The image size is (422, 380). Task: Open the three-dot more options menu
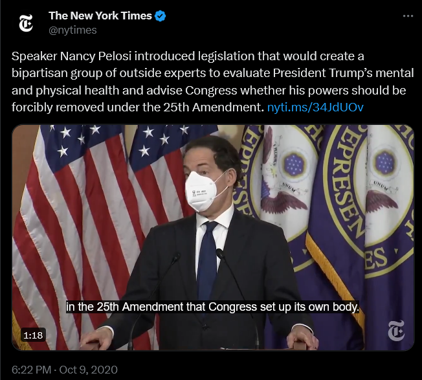click(x=408, y=16)
